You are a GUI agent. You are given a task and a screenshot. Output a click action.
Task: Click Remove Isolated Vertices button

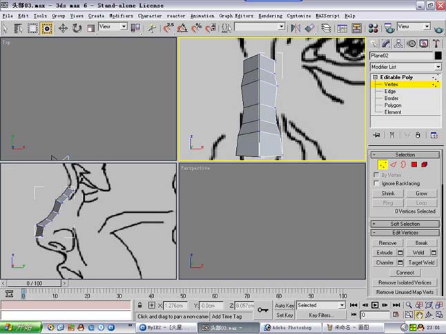click(405, 282)
